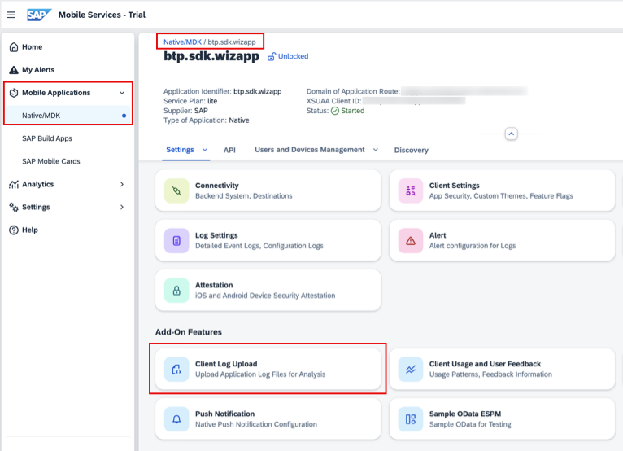Open the Sample OData ESPM card
Screen dimensions: 623x451
(x=502, y=419)
